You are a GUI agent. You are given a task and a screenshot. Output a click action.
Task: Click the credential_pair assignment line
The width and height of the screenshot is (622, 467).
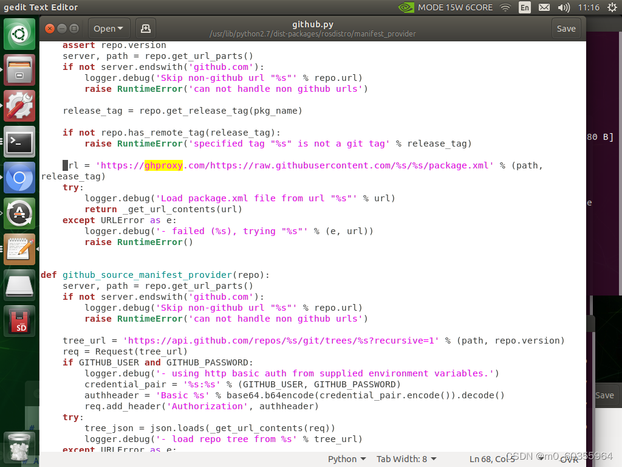pos(242,384)
